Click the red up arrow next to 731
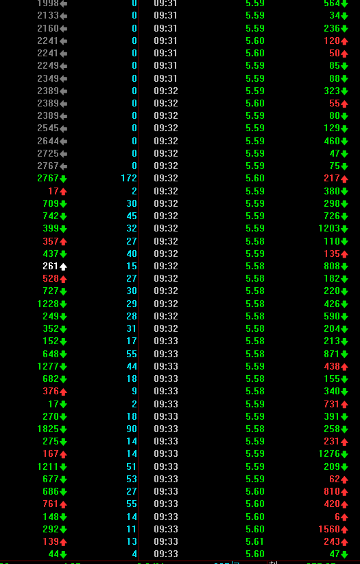360x564 pixels. pos(344,405)
